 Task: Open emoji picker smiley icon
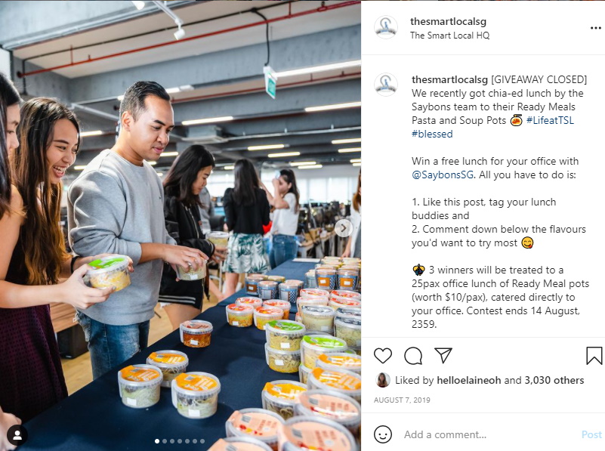(383, 434)
